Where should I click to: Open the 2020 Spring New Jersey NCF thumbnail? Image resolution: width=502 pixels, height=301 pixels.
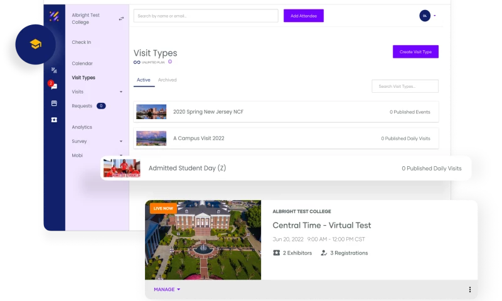point(151,112)
